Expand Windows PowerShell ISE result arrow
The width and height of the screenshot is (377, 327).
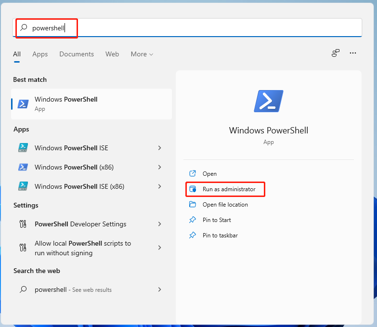tap(159, 148)
